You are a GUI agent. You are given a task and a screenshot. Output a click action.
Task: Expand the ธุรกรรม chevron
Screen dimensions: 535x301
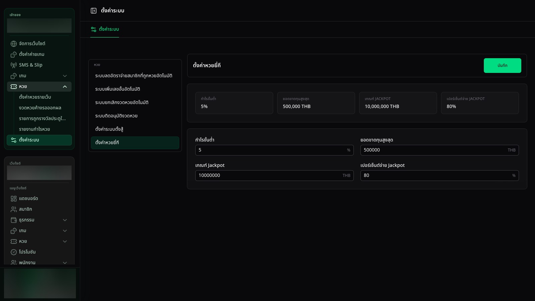click(65, 220)
